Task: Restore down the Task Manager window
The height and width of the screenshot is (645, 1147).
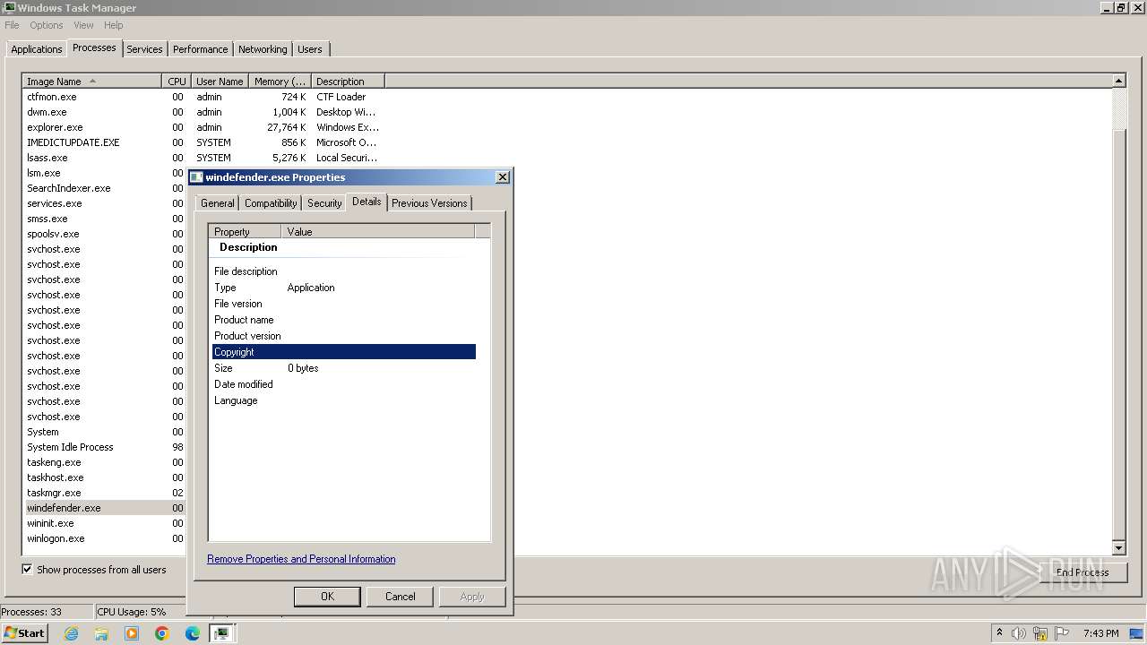Action: (x=1121, y=8)
